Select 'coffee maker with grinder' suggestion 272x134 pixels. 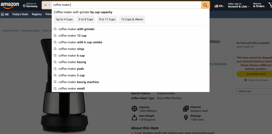[x=76, y=29]
